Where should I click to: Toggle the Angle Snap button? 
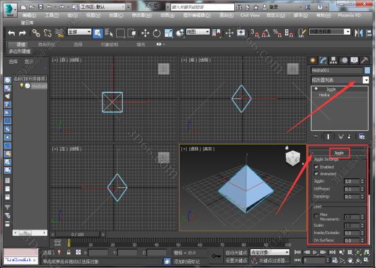coord(266,33)
